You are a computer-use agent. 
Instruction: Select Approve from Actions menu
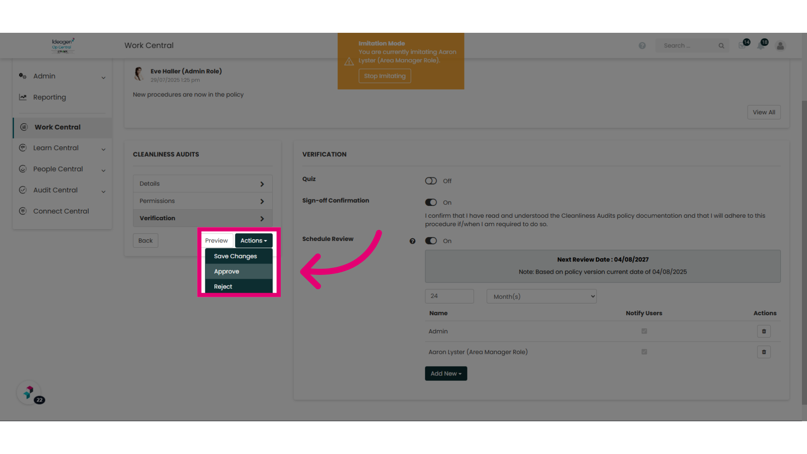pyautogui.click(x=239, y=271)
